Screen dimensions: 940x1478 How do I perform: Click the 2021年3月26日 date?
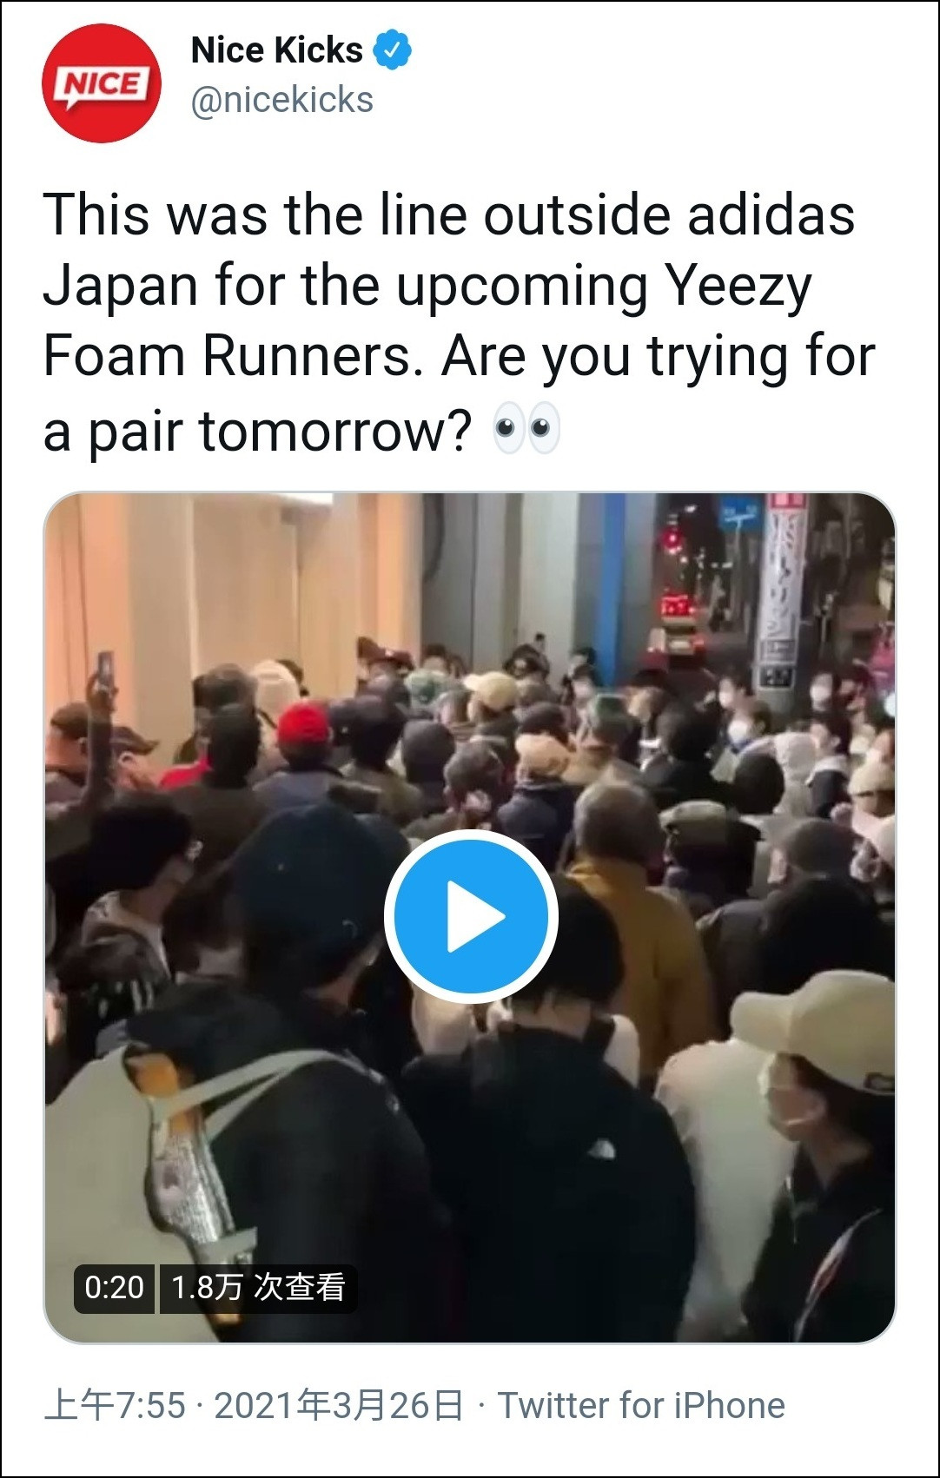point(339,1405)
